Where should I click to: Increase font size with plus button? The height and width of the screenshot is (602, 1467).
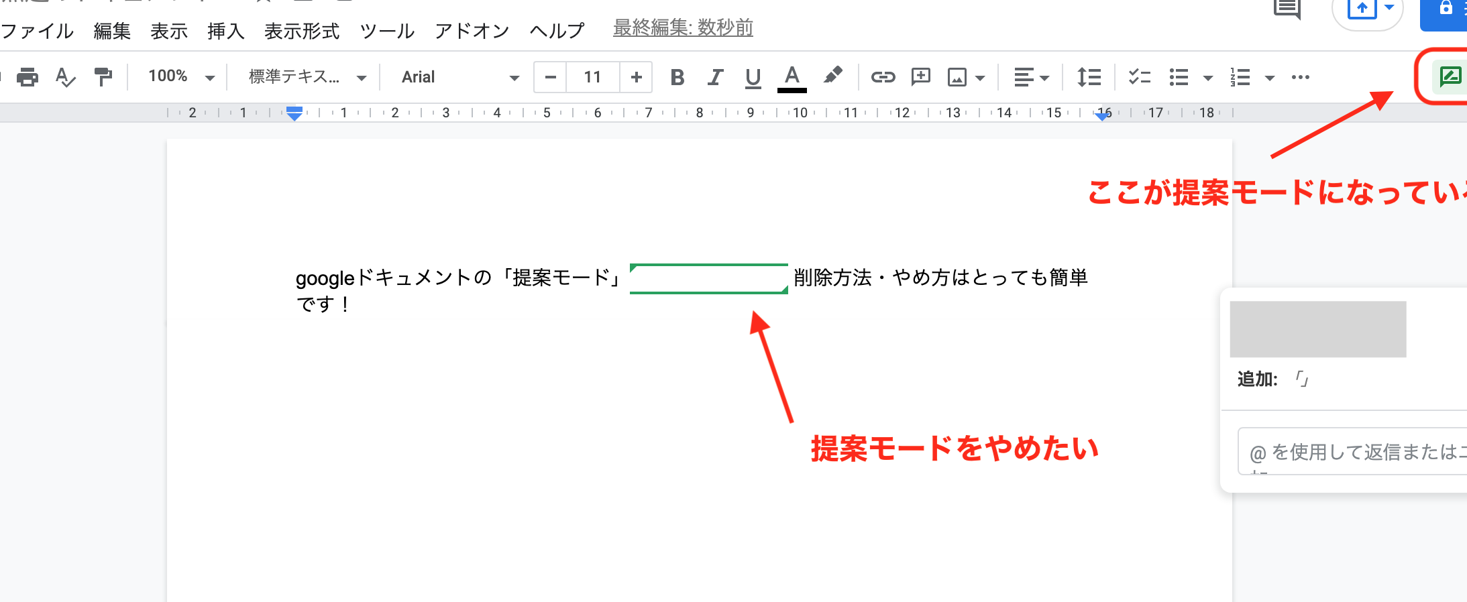tap(637, 77)
